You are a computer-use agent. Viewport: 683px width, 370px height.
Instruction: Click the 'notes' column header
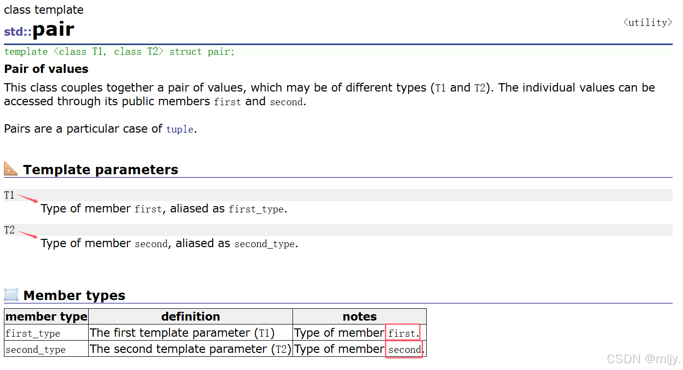pos(360,317)
